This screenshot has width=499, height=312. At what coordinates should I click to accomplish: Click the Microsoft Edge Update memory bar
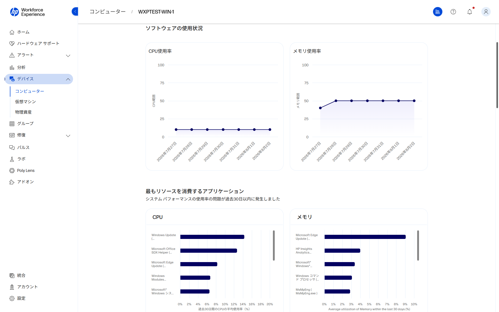[365, 237]
